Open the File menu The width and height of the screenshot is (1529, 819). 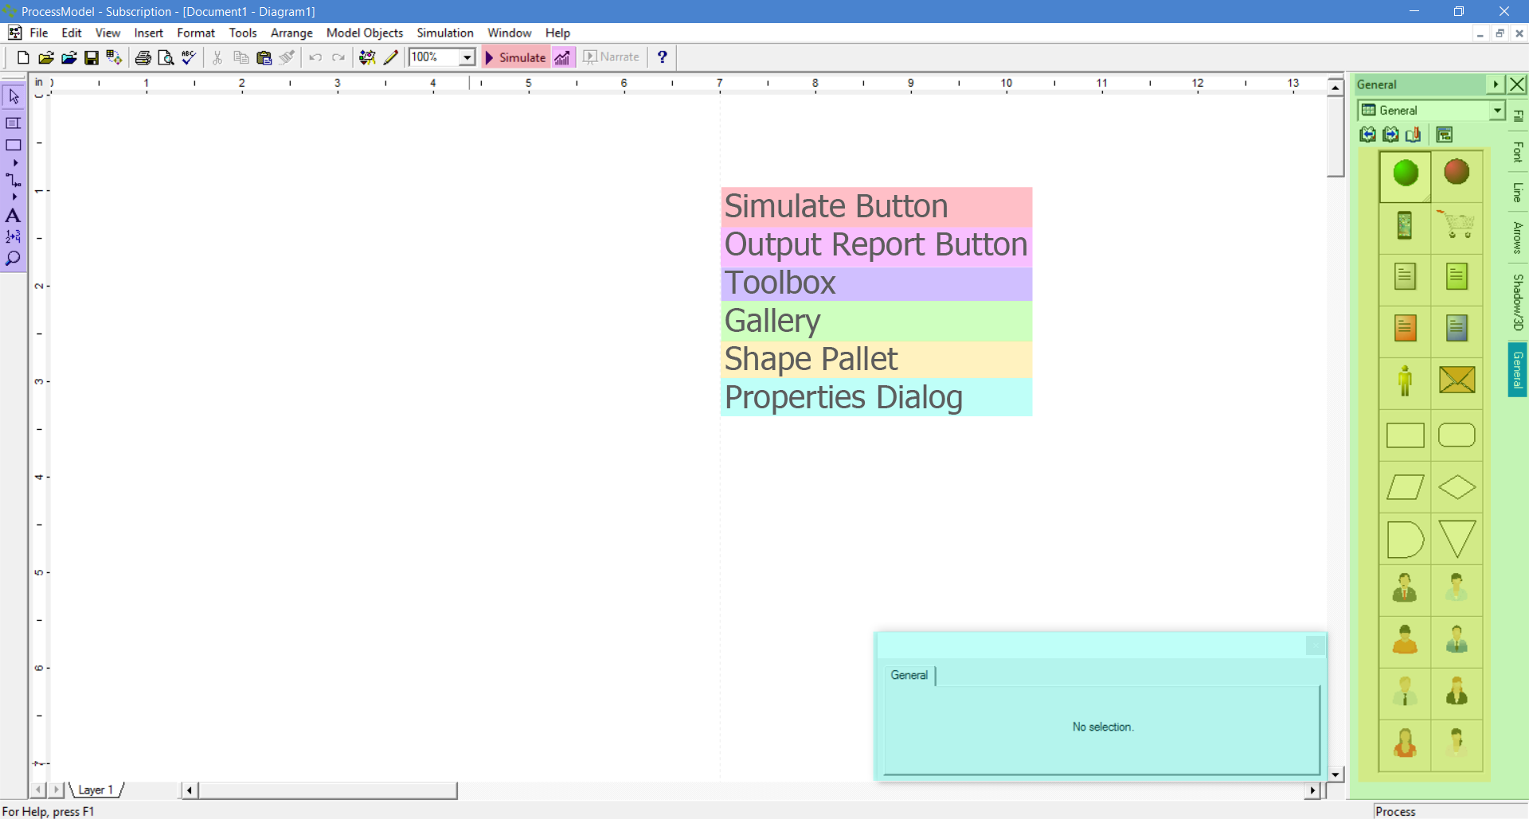point(39,33)
